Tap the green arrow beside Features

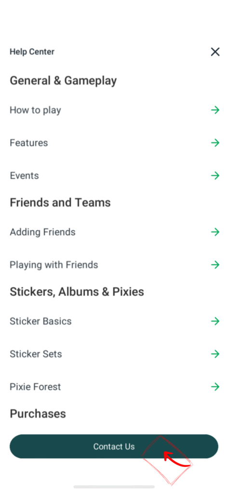[x=215, y=143]
